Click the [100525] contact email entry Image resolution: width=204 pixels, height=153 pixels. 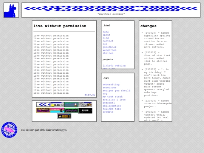click(x=156, y=116)
